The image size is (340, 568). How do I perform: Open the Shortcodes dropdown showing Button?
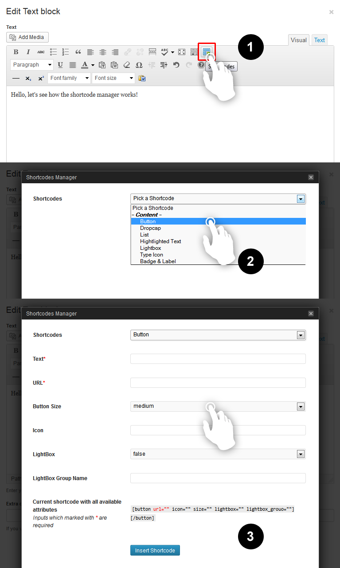(218, 335)
